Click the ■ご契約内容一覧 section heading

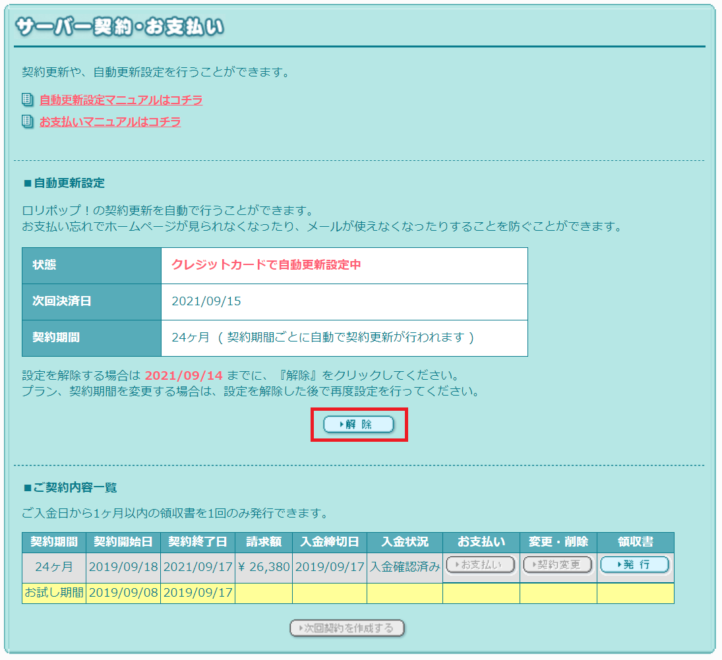[71, 488]
